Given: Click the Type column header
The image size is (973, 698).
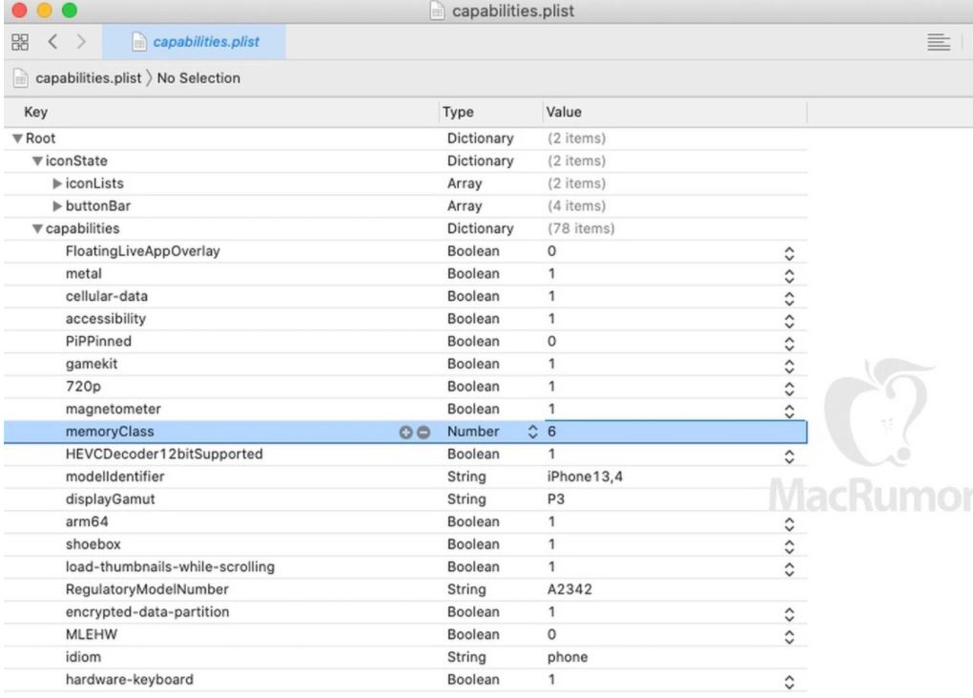Looking at the screenshot, I should click(x=458, y=112).
